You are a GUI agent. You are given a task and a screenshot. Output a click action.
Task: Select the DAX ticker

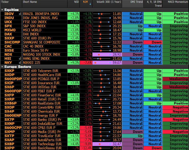pyautogui.click(x=8, y=34)
